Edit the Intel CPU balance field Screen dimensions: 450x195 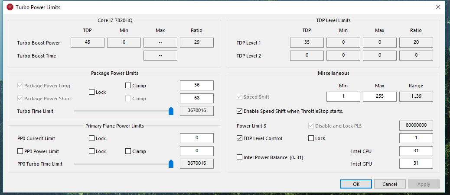click(x=416, y=151)
